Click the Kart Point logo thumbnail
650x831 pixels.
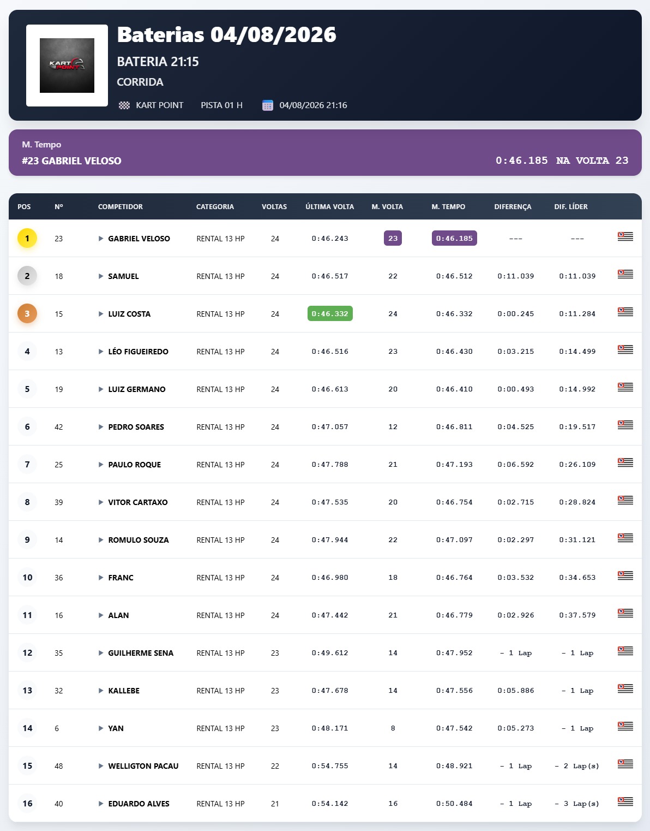[x=67, y=66]
